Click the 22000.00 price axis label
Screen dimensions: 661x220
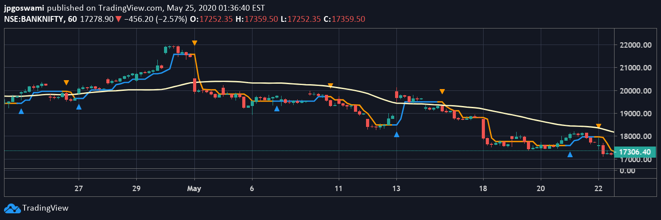(x=635, y=45)
